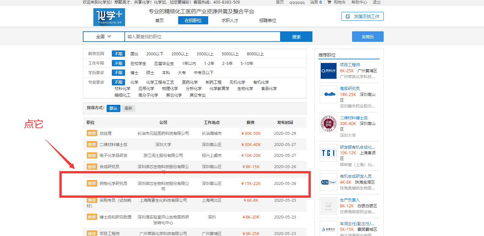Click the TCI company logo
The height and width of the screenshot is (236, 484).
328,153
